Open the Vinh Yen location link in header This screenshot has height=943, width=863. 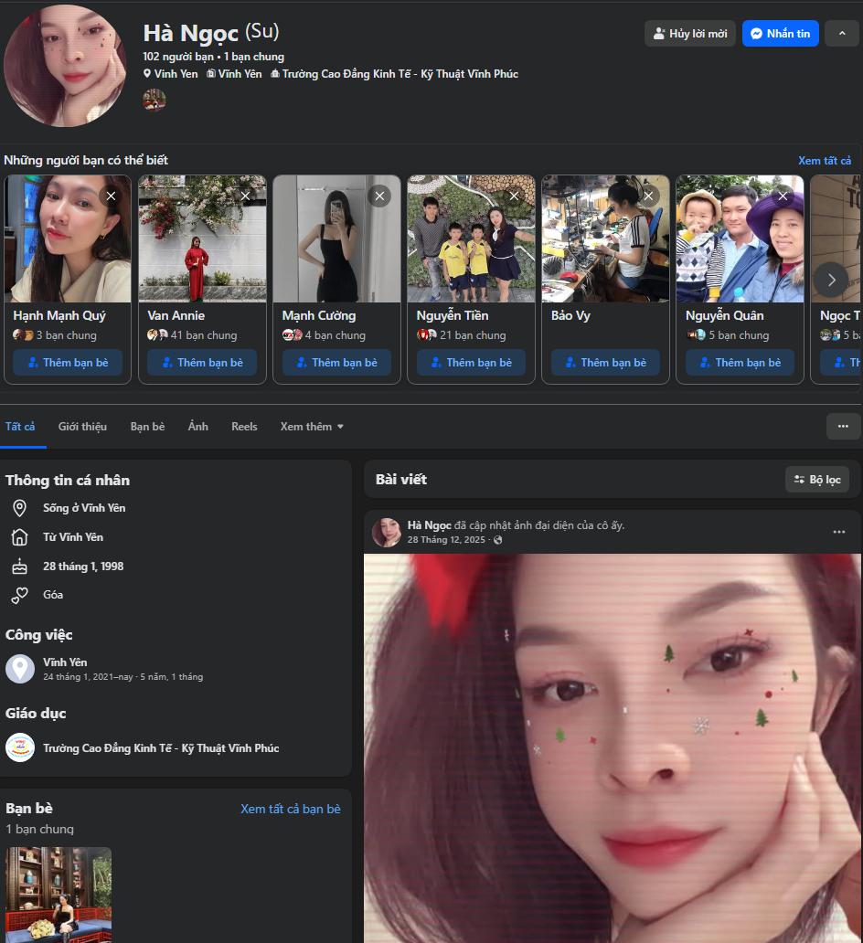click(x=176, y=74)
